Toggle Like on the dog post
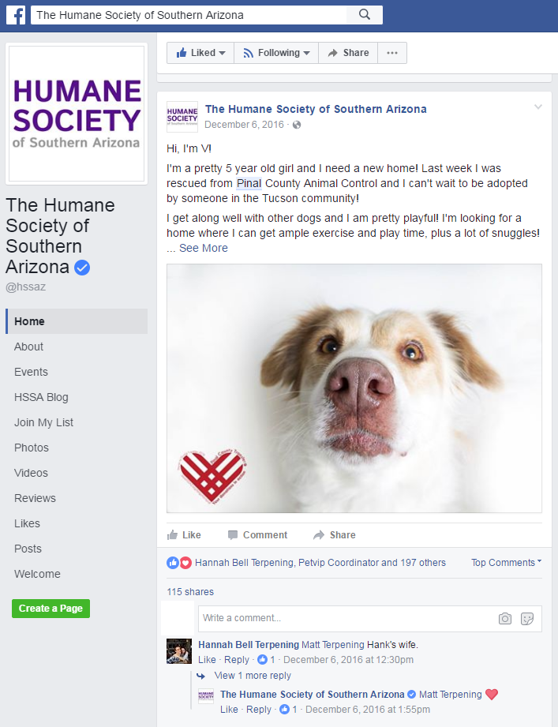This screenshot has width=558, height=727. point(184,535)
